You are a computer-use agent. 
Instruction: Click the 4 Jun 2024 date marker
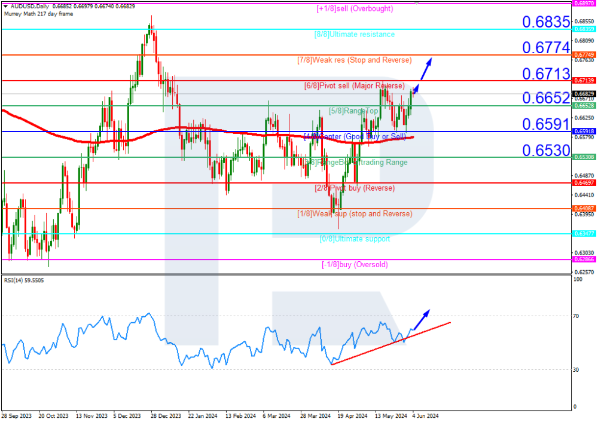[x=426, y=415]
